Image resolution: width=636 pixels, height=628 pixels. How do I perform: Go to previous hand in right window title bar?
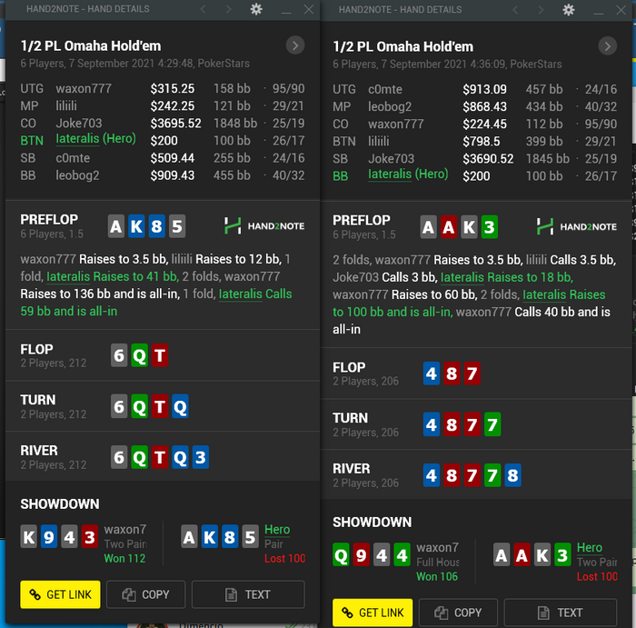coord(515,10)
